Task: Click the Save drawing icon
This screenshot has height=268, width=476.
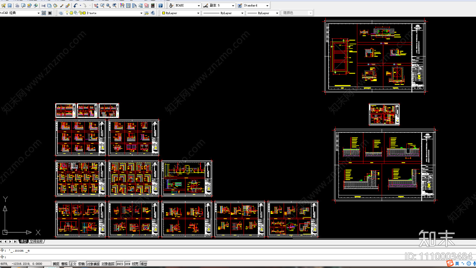Action: point(10,5)
